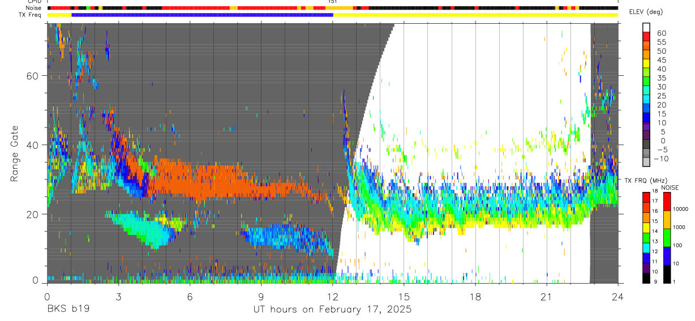Click the x-axis tick label '21'
Viewport: 695px width, 321px height.
pos(546,297)
